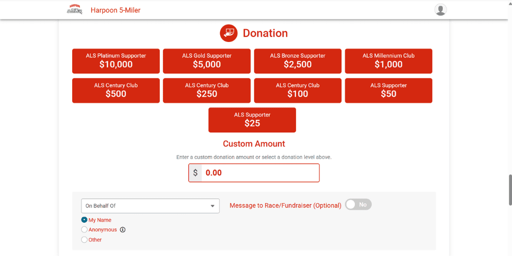Open the user profile avatar icon

coord(440,10)
